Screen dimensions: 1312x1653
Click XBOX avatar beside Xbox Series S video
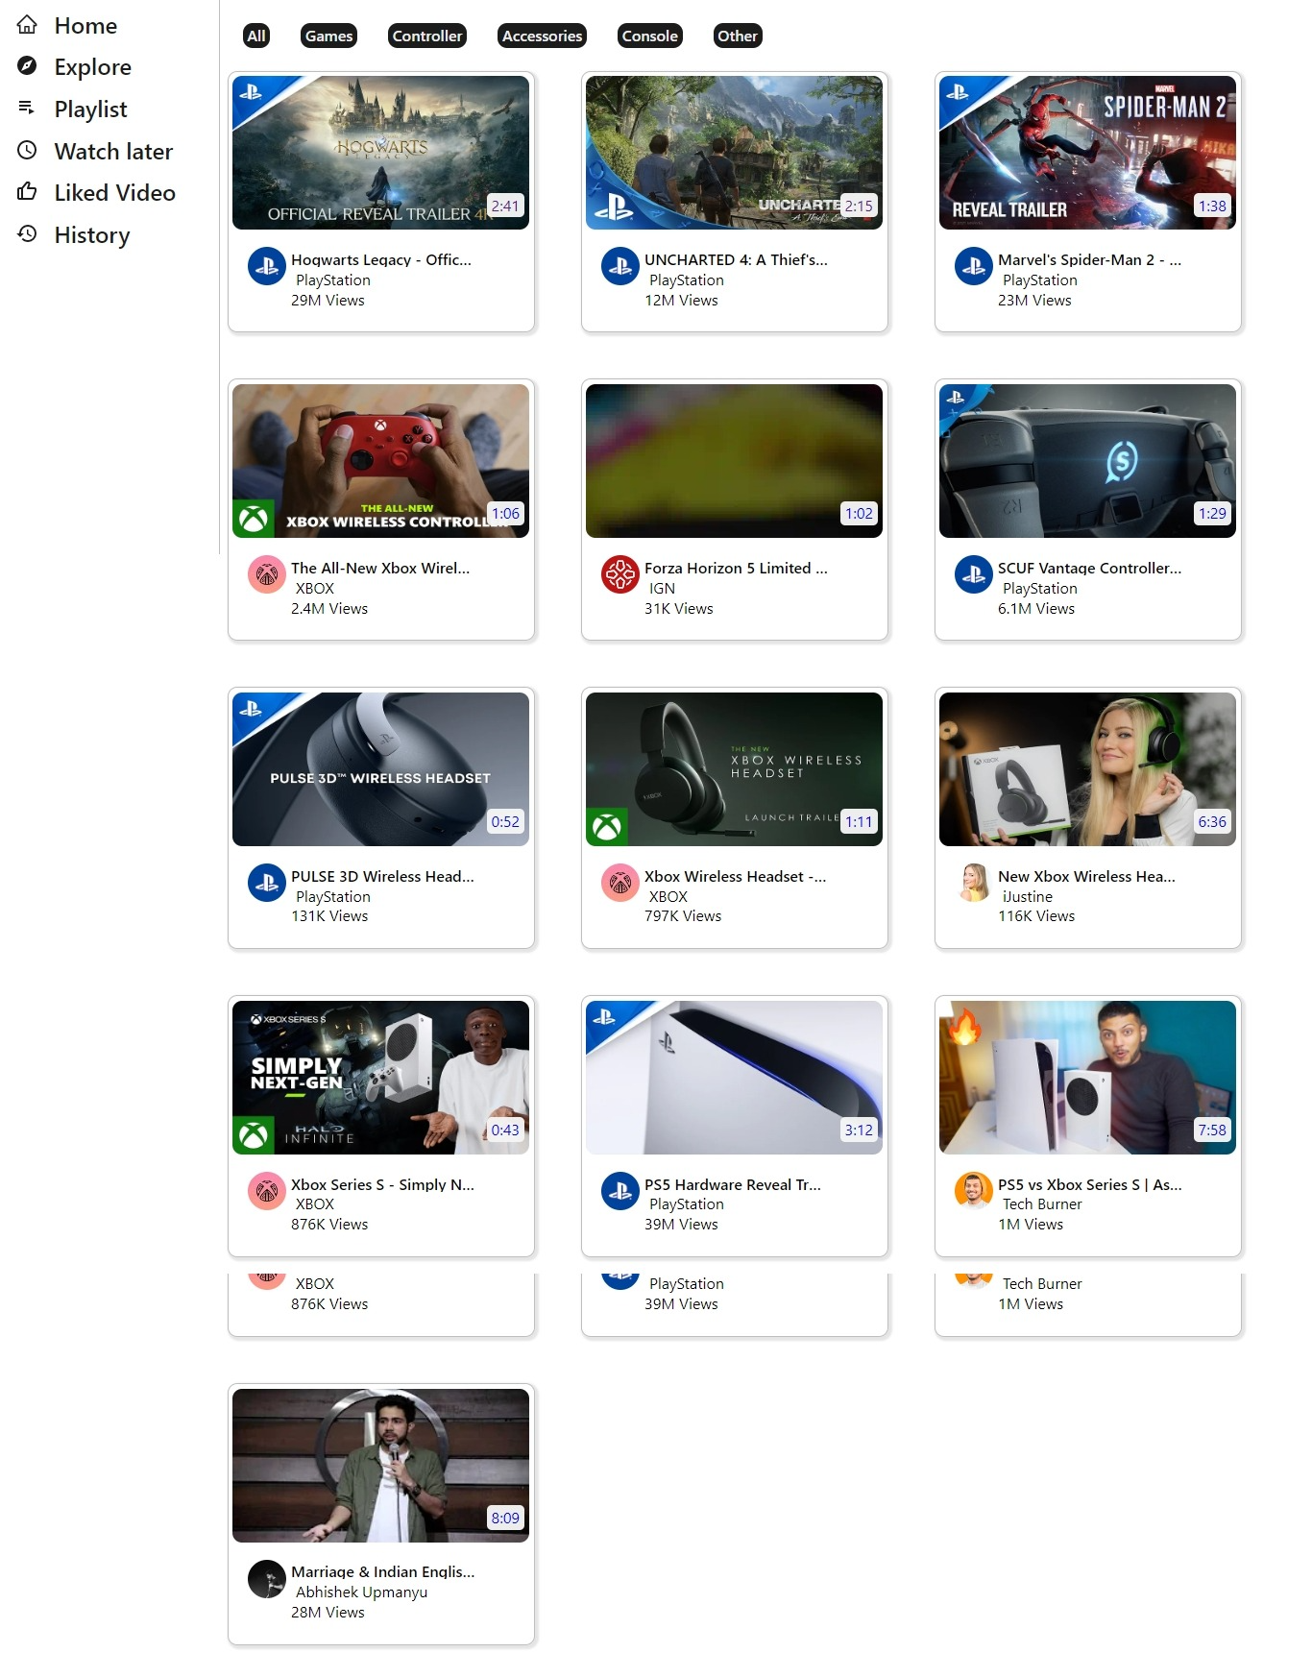click(x=267, y=1191)
